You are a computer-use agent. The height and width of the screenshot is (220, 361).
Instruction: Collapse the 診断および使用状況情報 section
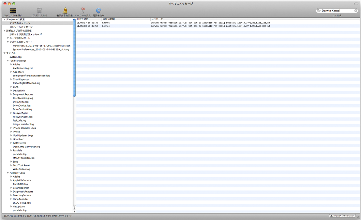tap(4, 31)
